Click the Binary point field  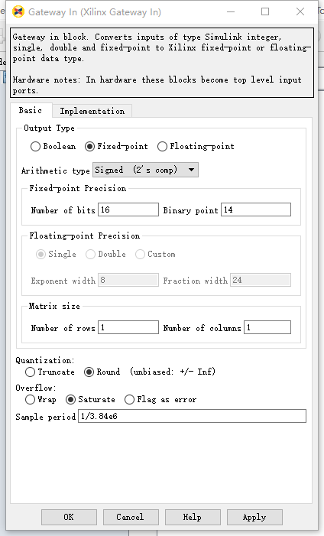(256, 210)
